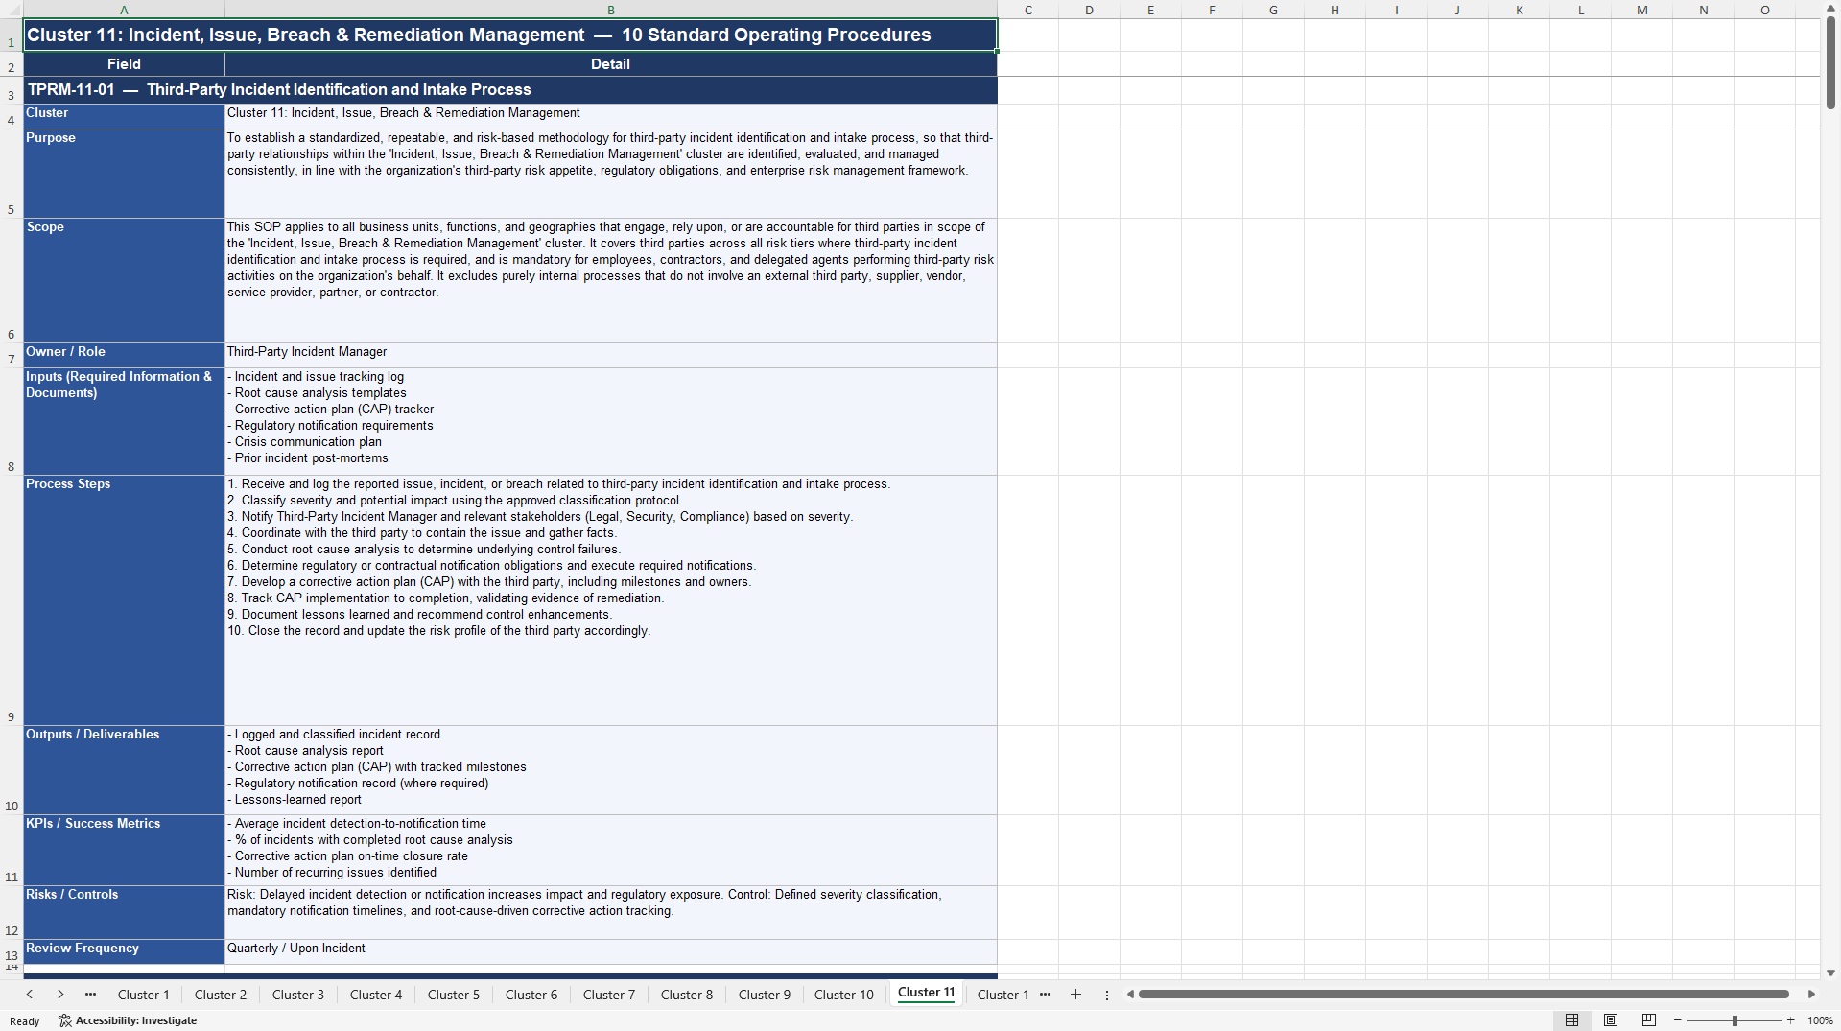Screen dimensions: 1841x1031
Task: Click 'Inputs (Required Information & Documents)' cell
Action: click(x=124, y=422)
